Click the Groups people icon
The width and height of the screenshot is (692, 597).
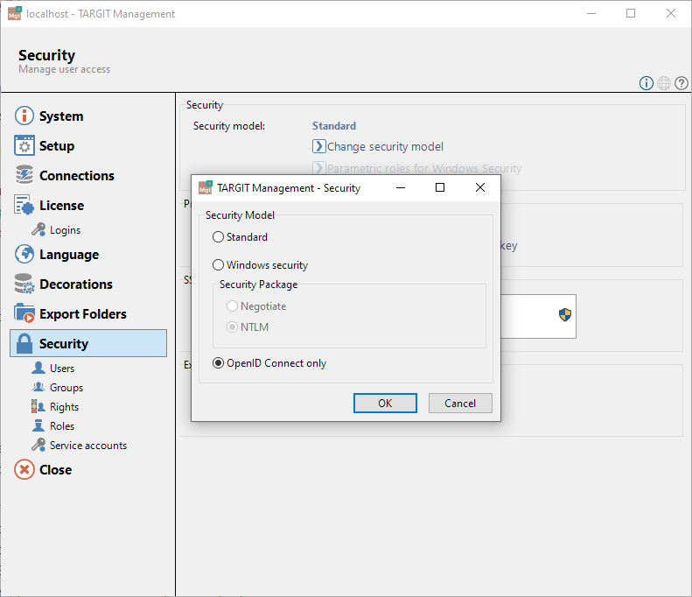(x=38, y=387)
